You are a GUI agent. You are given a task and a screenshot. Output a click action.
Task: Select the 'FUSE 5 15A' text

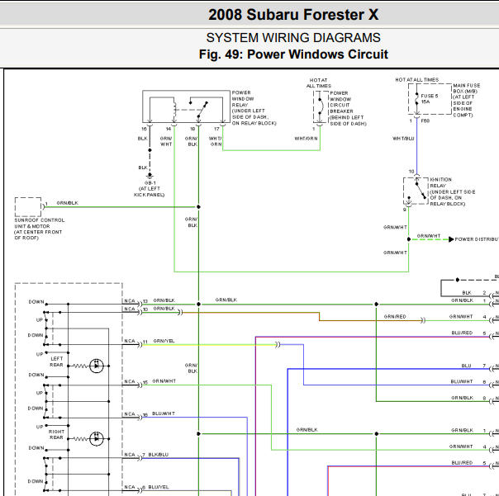tap(430, 99)
